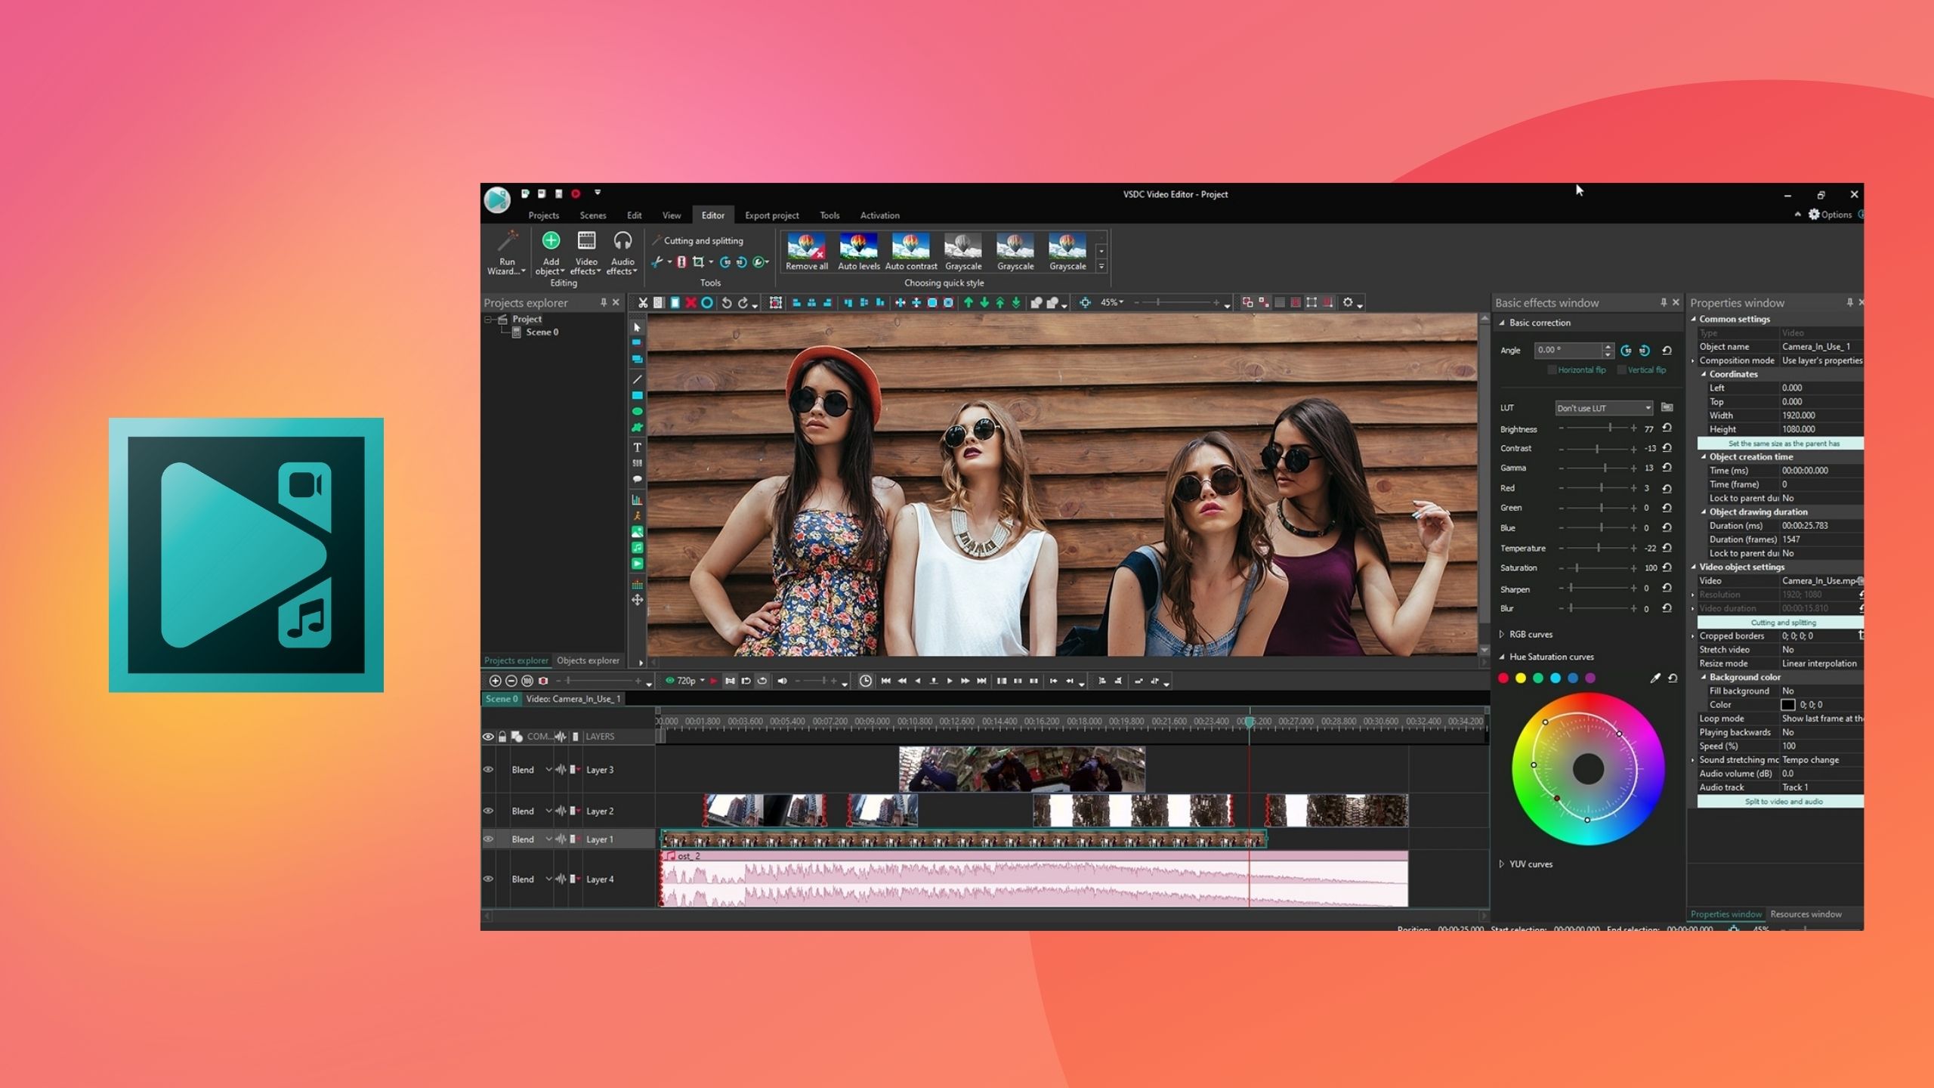Reset the Brightness value
Screen dimensions: 1934x1088
tap(1667, 428)
